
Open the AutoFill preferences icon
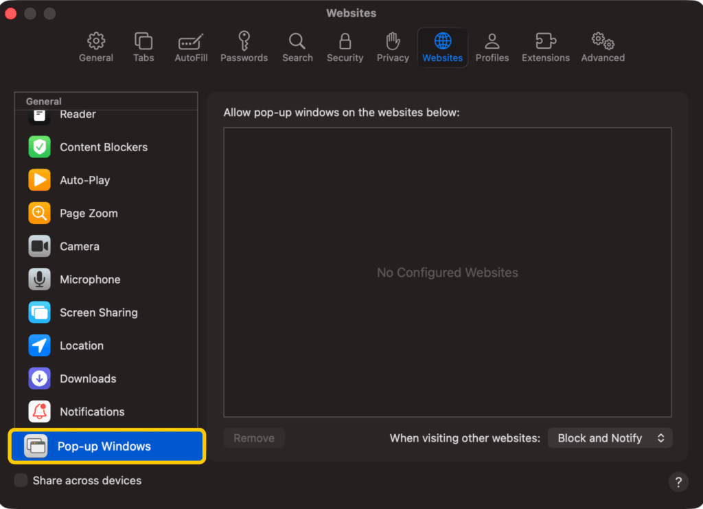click(x=191, y=42)
